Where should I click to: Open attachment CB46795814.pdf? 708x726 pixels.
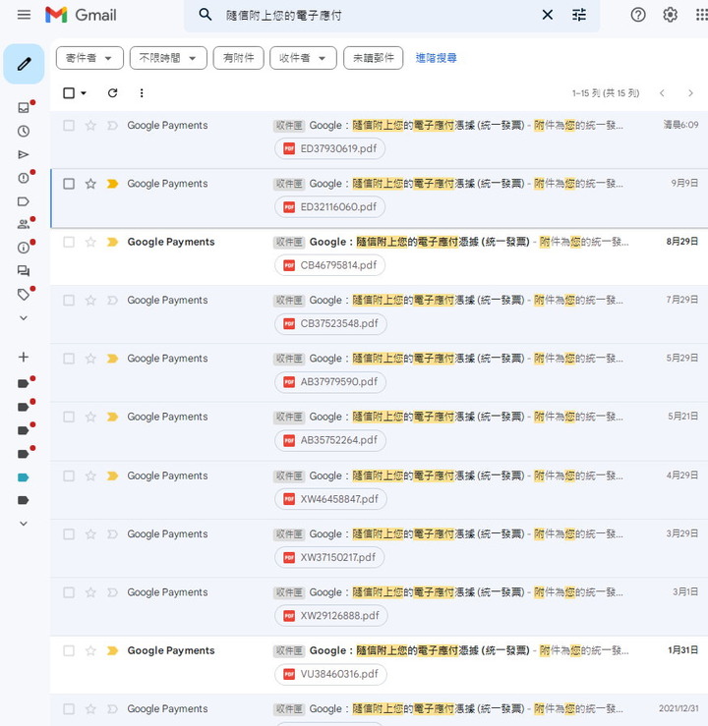(x=329, y=266)
